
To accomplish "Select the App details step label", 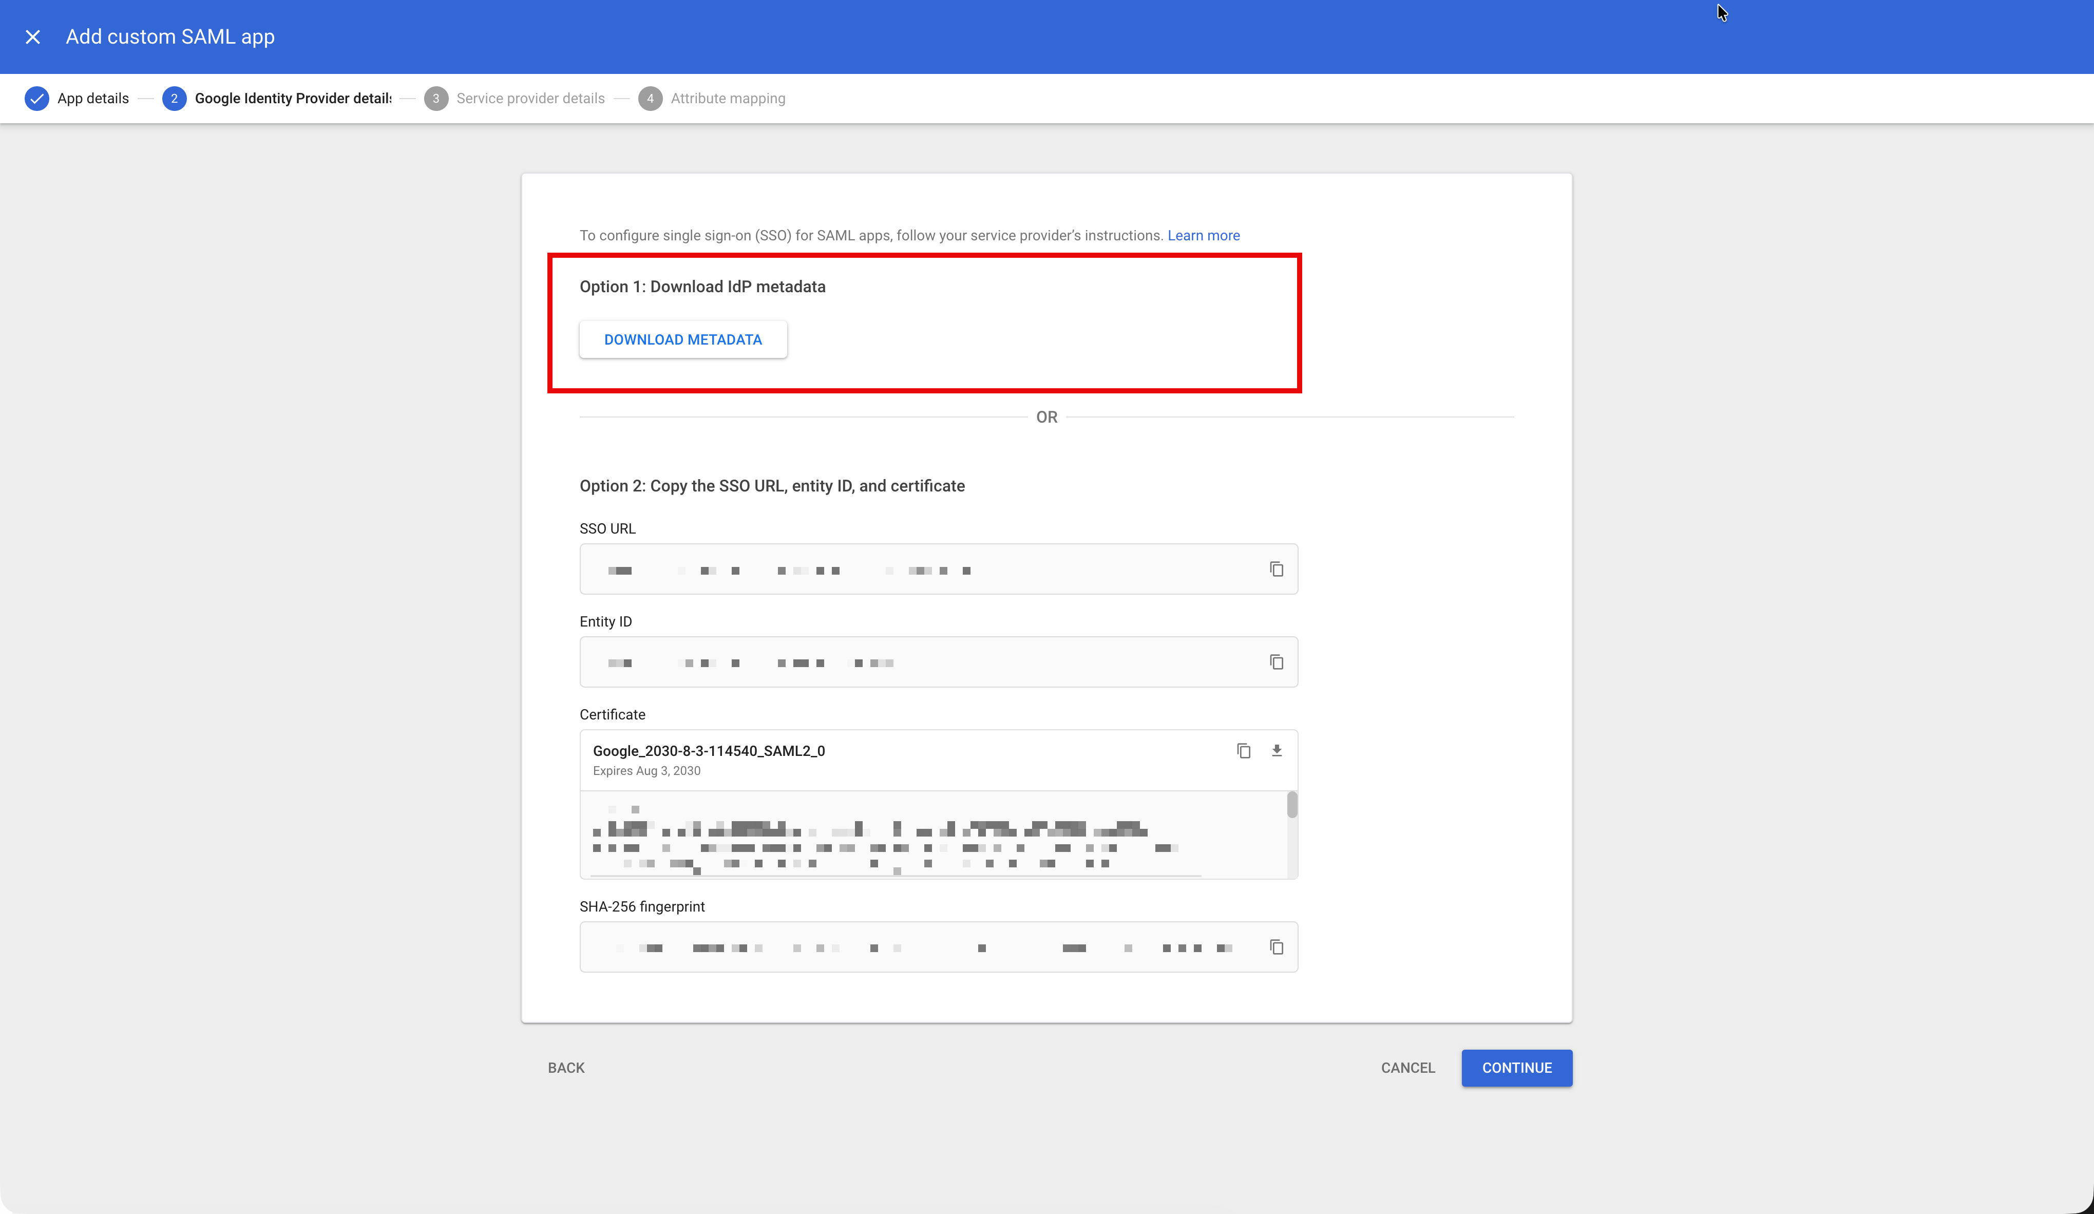I will (93, 98).
